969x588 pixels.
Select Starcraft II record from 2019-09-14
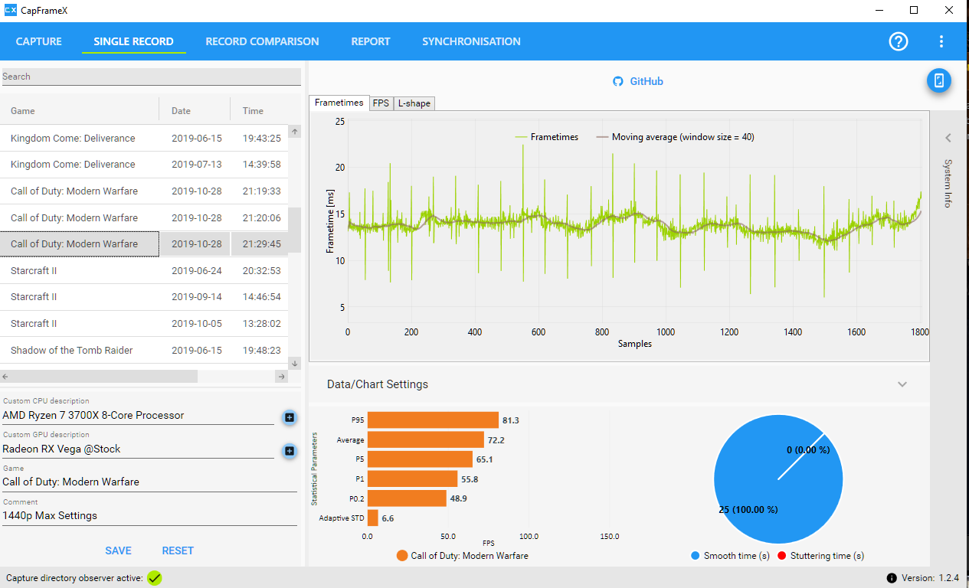click(x=144, y=297)
